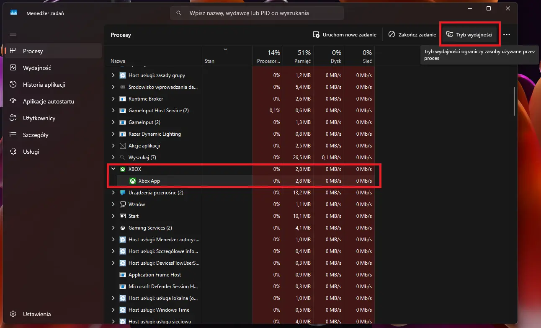Open the Szczegóły tab
541x328 pixels.
click(54, 135)
